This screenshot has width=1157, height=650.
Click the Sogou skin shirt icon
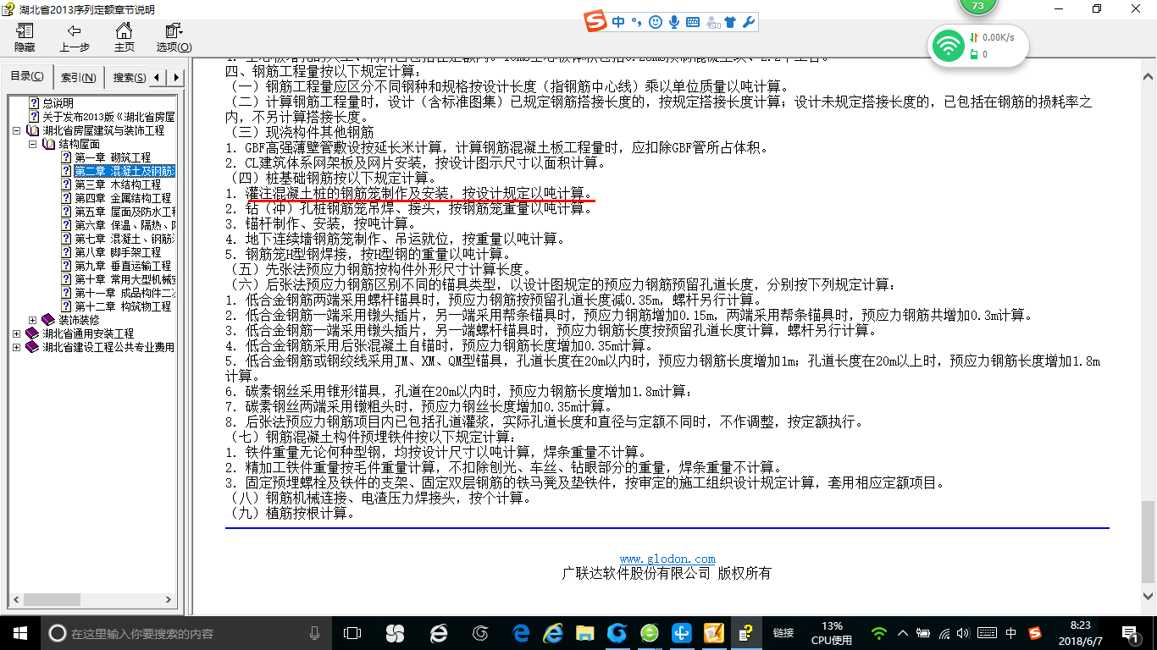point(730,22)
